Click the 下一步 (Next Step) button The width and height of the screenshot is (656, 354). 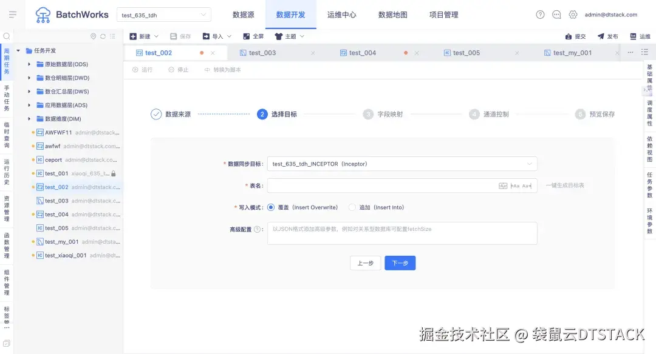[400, 262]
